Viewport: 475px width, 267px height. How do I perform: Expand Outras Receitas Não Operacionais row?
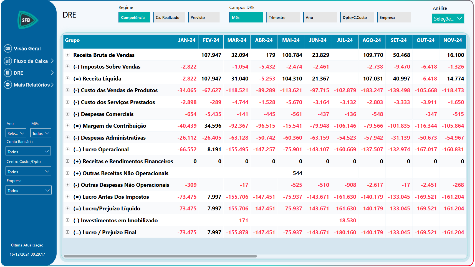click(x=67, y=173)
